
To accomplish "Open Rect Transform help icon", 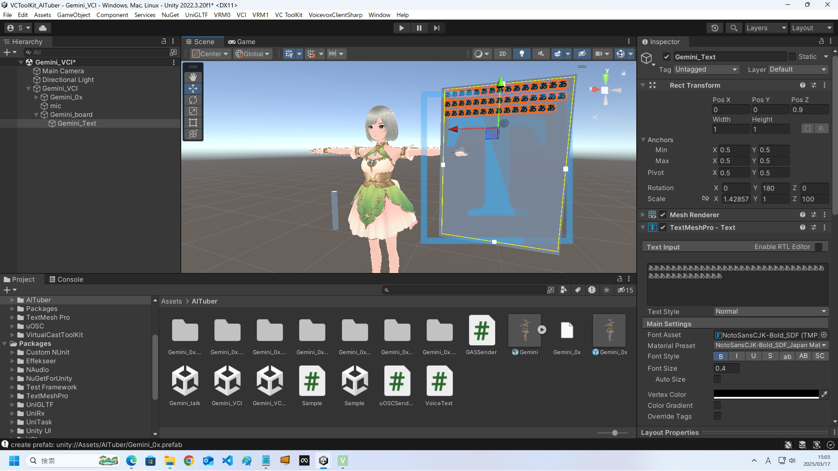I will pyautogui.click(x=802, y=85).
